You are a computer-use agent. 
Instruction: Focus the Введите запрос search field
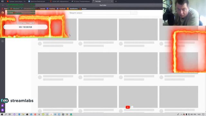coord(99,13)
